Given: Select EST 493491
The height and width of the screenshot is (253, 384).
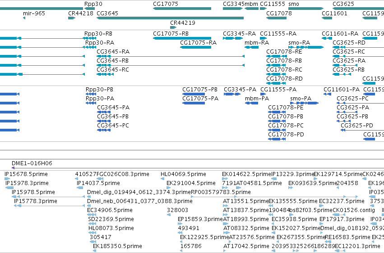Looking at the screenshot, I should coord(189,229).
